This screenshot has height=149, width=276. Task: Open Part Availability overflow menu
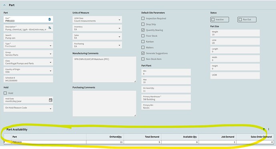[269, 129]
